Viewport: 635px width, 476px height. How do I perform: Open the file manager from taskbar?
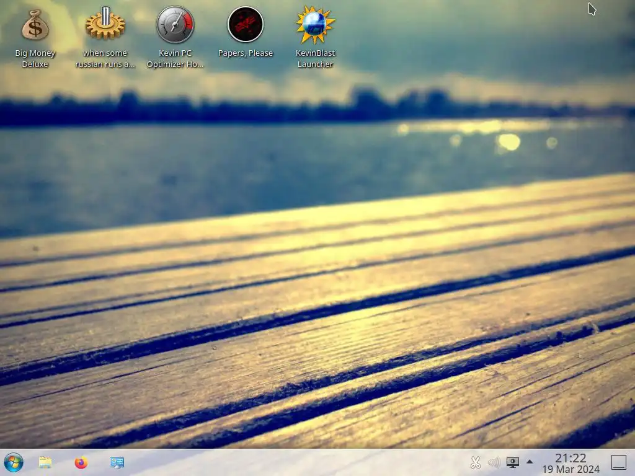pyautogui.click(x=45, y=462)
